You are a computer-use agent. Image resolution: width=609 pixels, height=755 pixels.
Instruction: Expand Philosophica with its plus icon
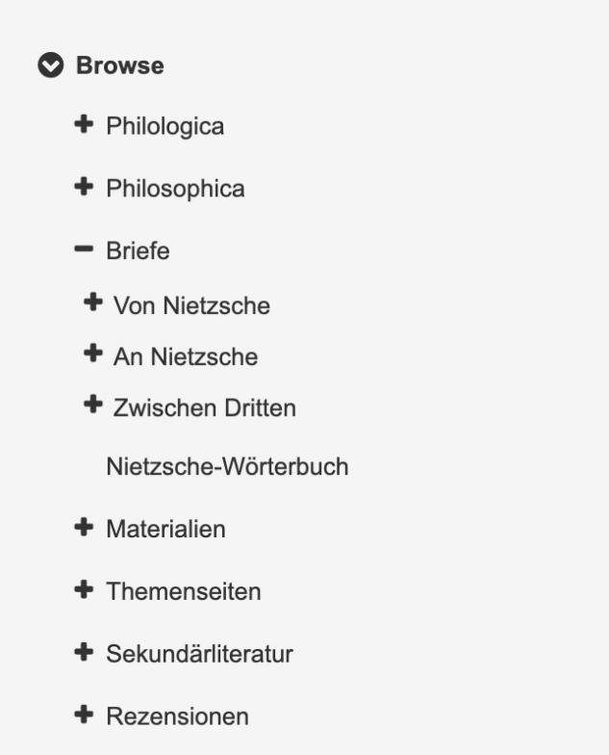[x=84, y=187]
